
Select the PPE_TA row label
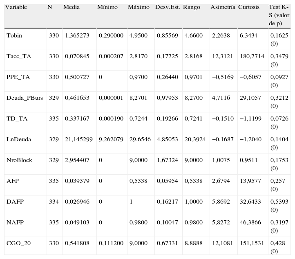pyautogui.click(x=18, y=77)
